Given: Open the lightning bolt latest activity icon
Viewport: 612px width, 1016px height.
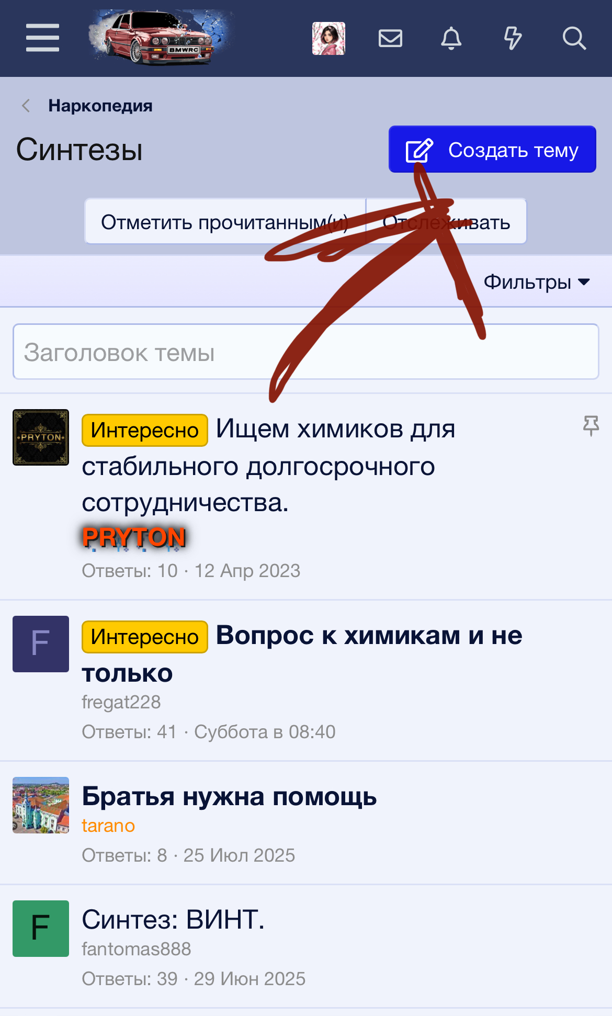Looking at the screenshot, I should (513, 38).
